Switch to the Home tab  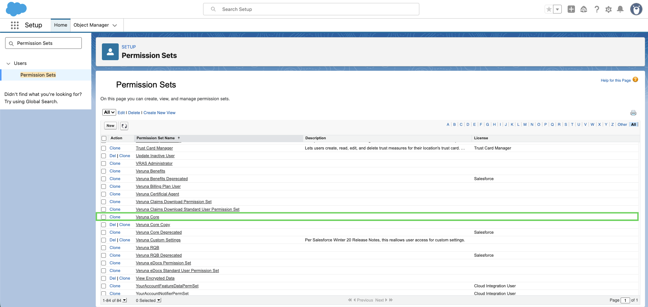tap(61, 25)
